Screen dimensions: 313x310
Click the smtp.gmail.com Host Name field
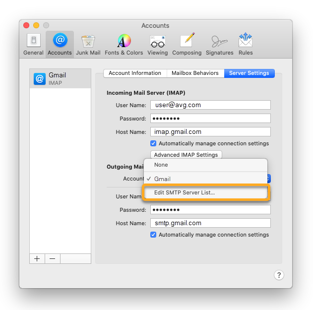(210, 223)
